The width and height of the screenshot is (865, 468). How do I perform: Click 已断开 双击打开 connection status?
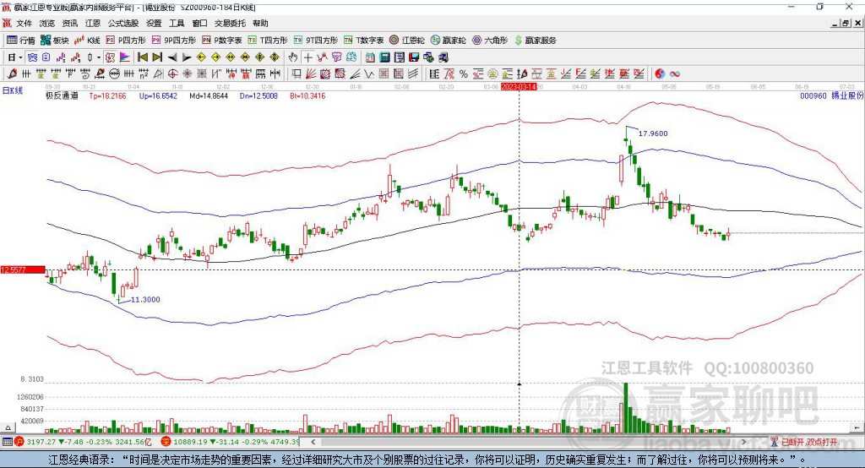point(804,442)
